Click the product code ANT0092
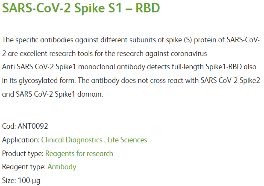The width and height of the screenshot is (264, 186). pyautogui.click(x=33, y=126)
